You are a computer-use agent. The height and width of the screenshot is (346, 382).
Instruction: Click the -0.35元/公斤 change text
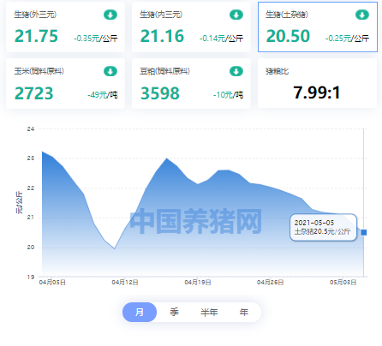click(96, 39)
